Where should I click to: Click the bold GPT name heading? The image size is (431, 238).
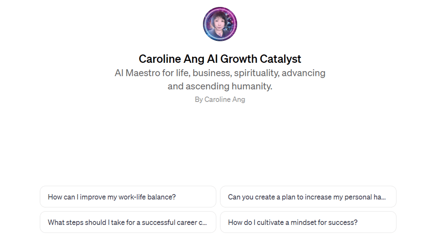220,59
